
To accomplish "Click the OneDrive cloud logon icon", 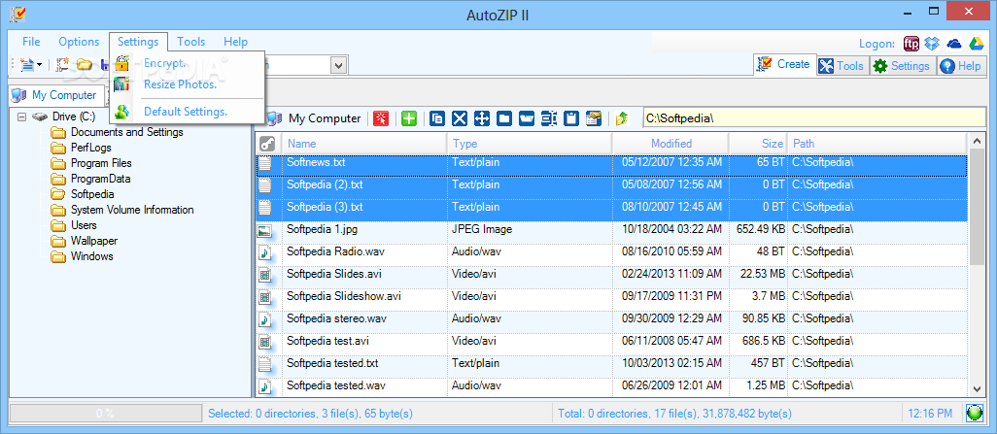I will (954, 44).
